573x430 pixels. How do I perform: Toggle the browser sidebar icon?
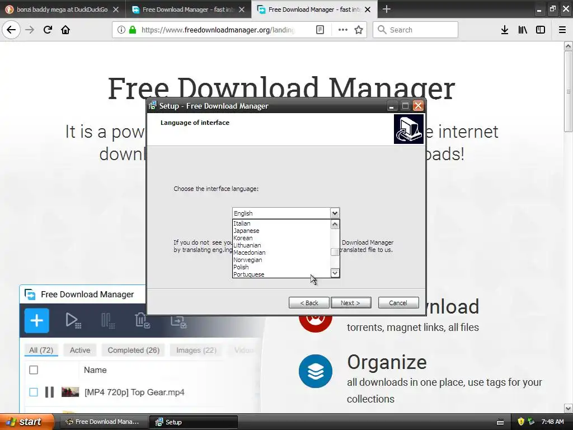point(541,30)
